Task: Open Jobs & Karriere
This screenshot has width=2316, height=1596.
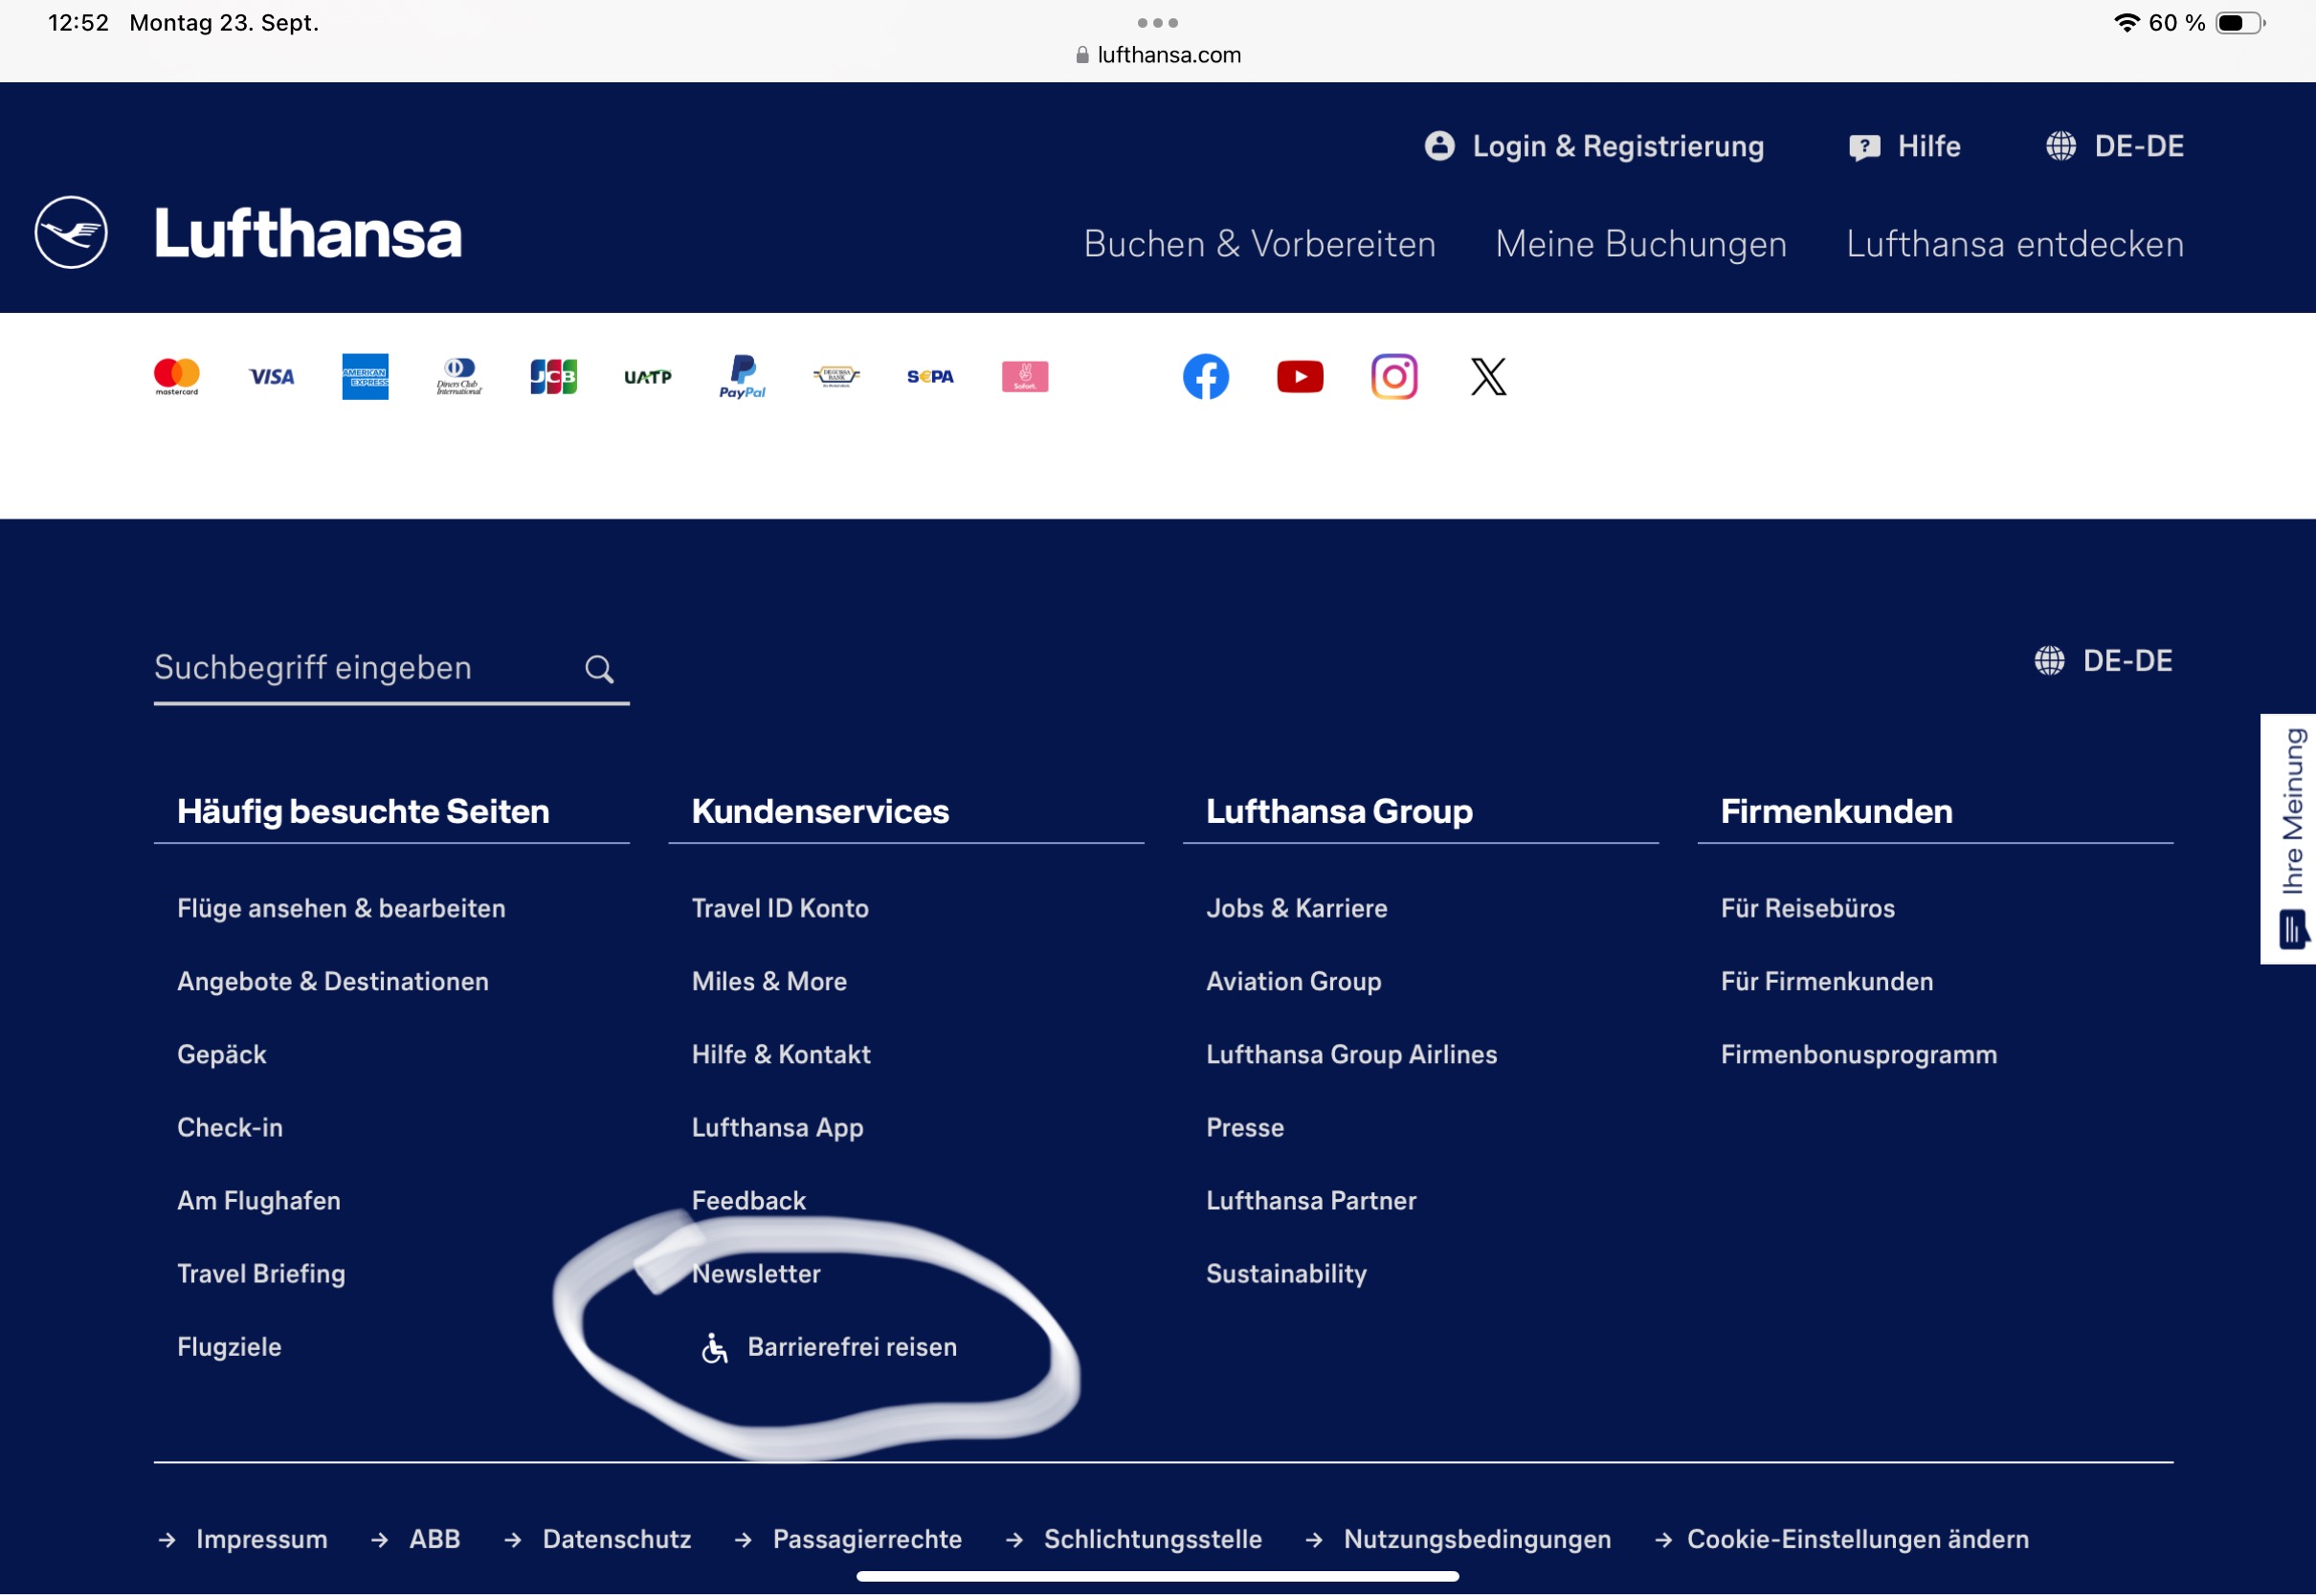Action: click(x=1296, y=908)
